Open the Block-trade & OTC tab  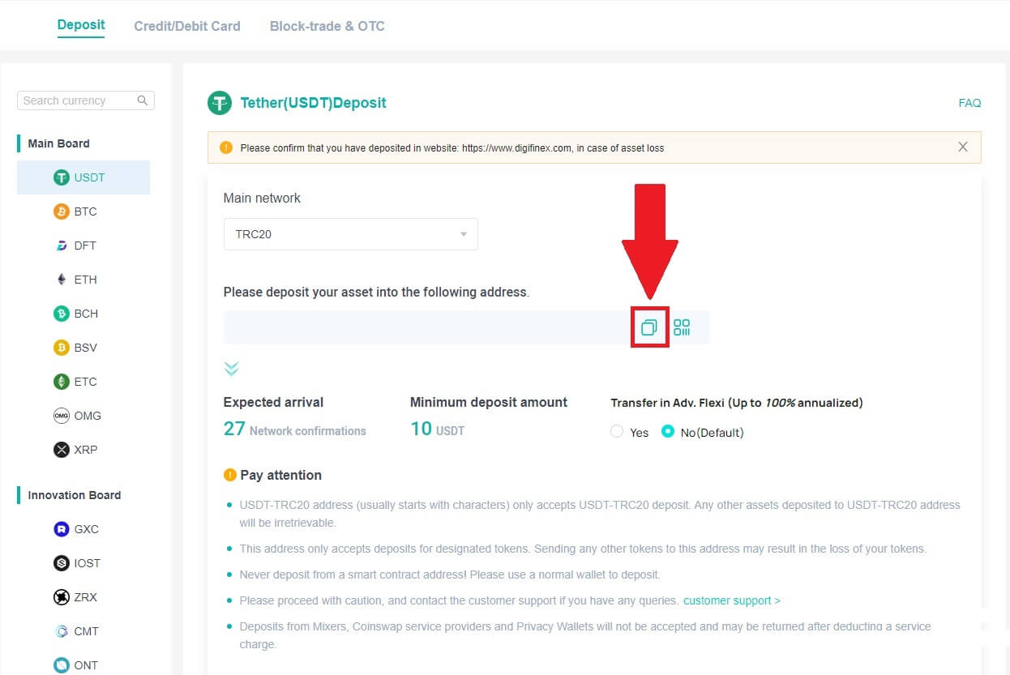click(327, 26)
